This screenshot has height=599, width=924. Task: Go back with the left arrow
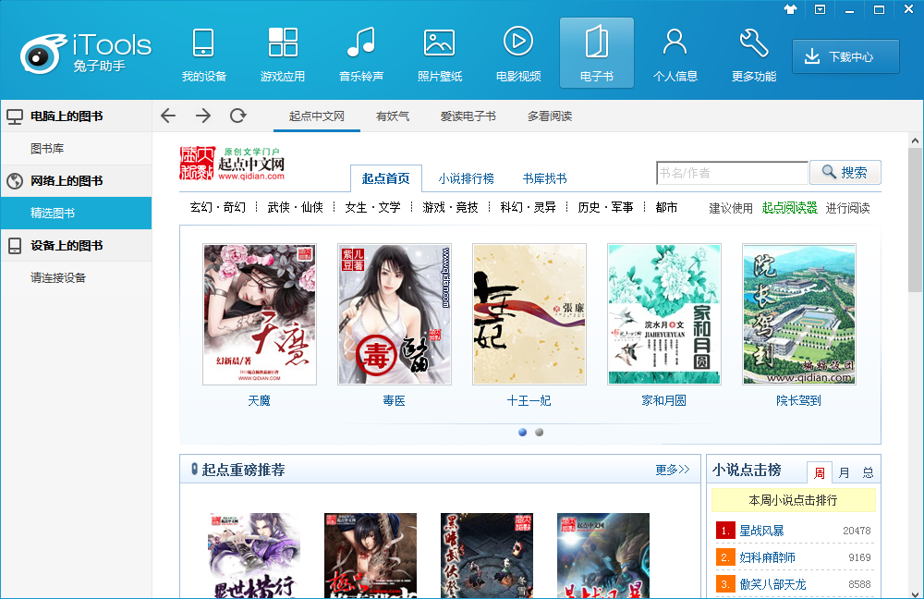point(168,116)
